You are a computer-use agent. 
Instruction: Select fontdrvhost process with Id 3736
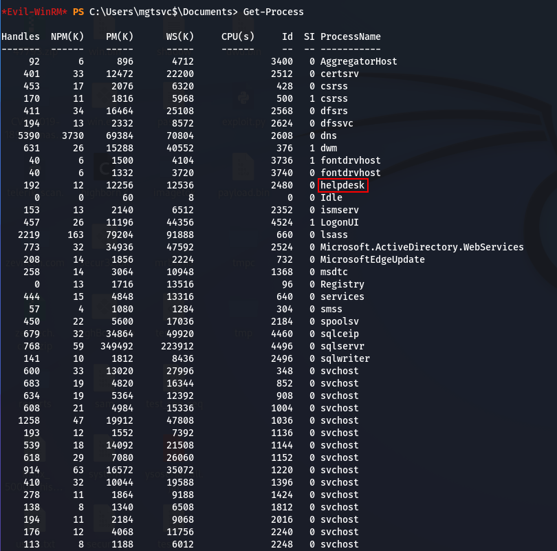[x=350, y=160]
